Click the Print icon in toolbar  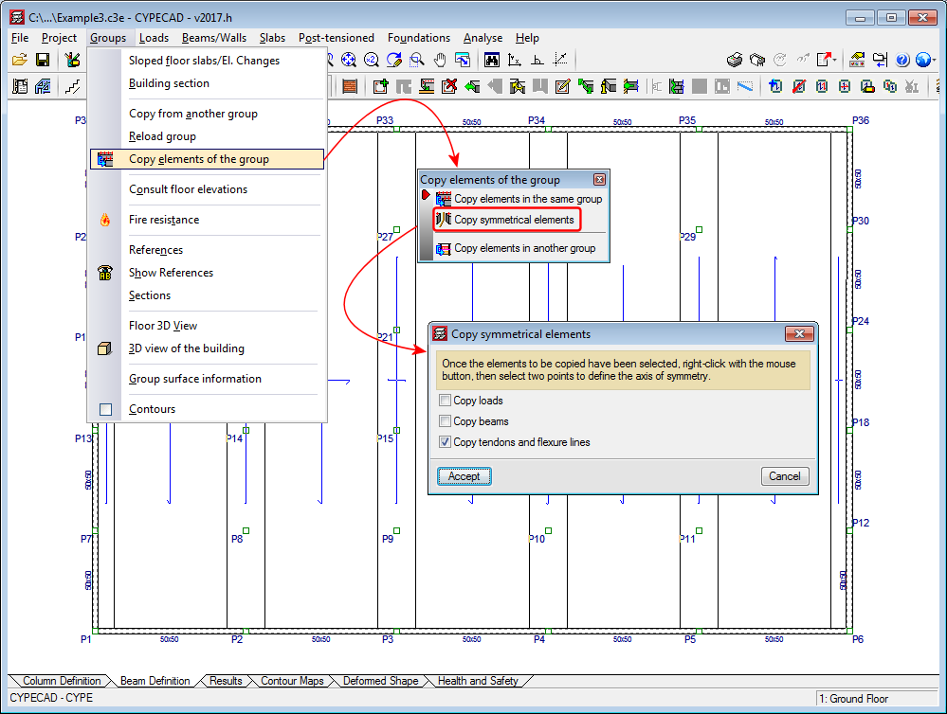point(735,60)
